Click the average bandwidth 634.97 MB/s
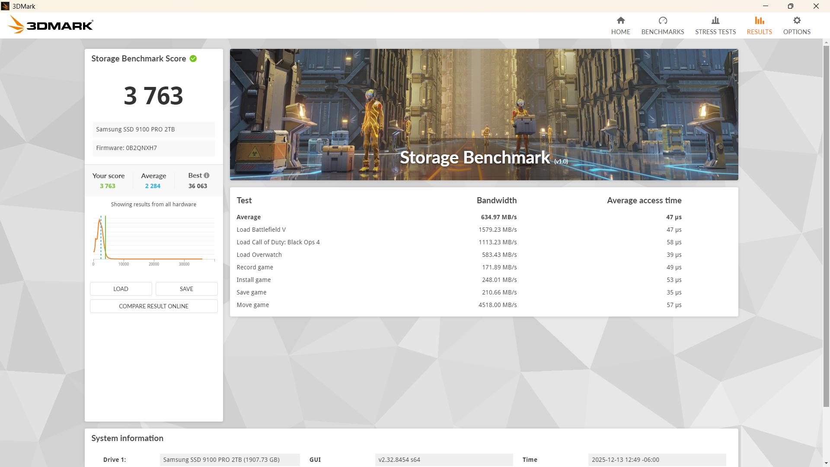 tap(498, 217)
